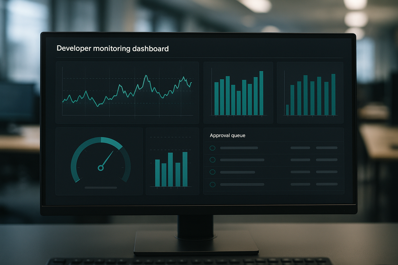The width and height of the screenshot is (398, 265).
Task: Click the tallest last bar in the nine-bar chart
Action: click(261, 93)
